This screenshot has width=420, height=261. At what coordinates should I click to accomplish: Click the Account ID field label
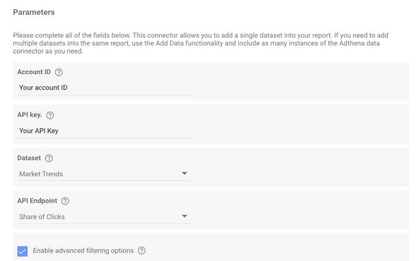[34, 72]
